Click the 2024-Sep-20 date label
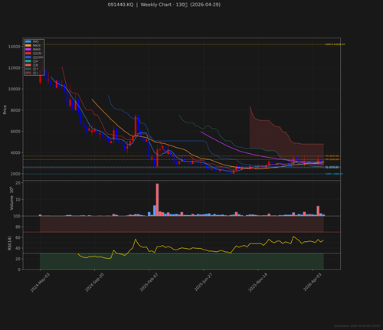This screenshot has height=330, width=383. click(94, 283)
